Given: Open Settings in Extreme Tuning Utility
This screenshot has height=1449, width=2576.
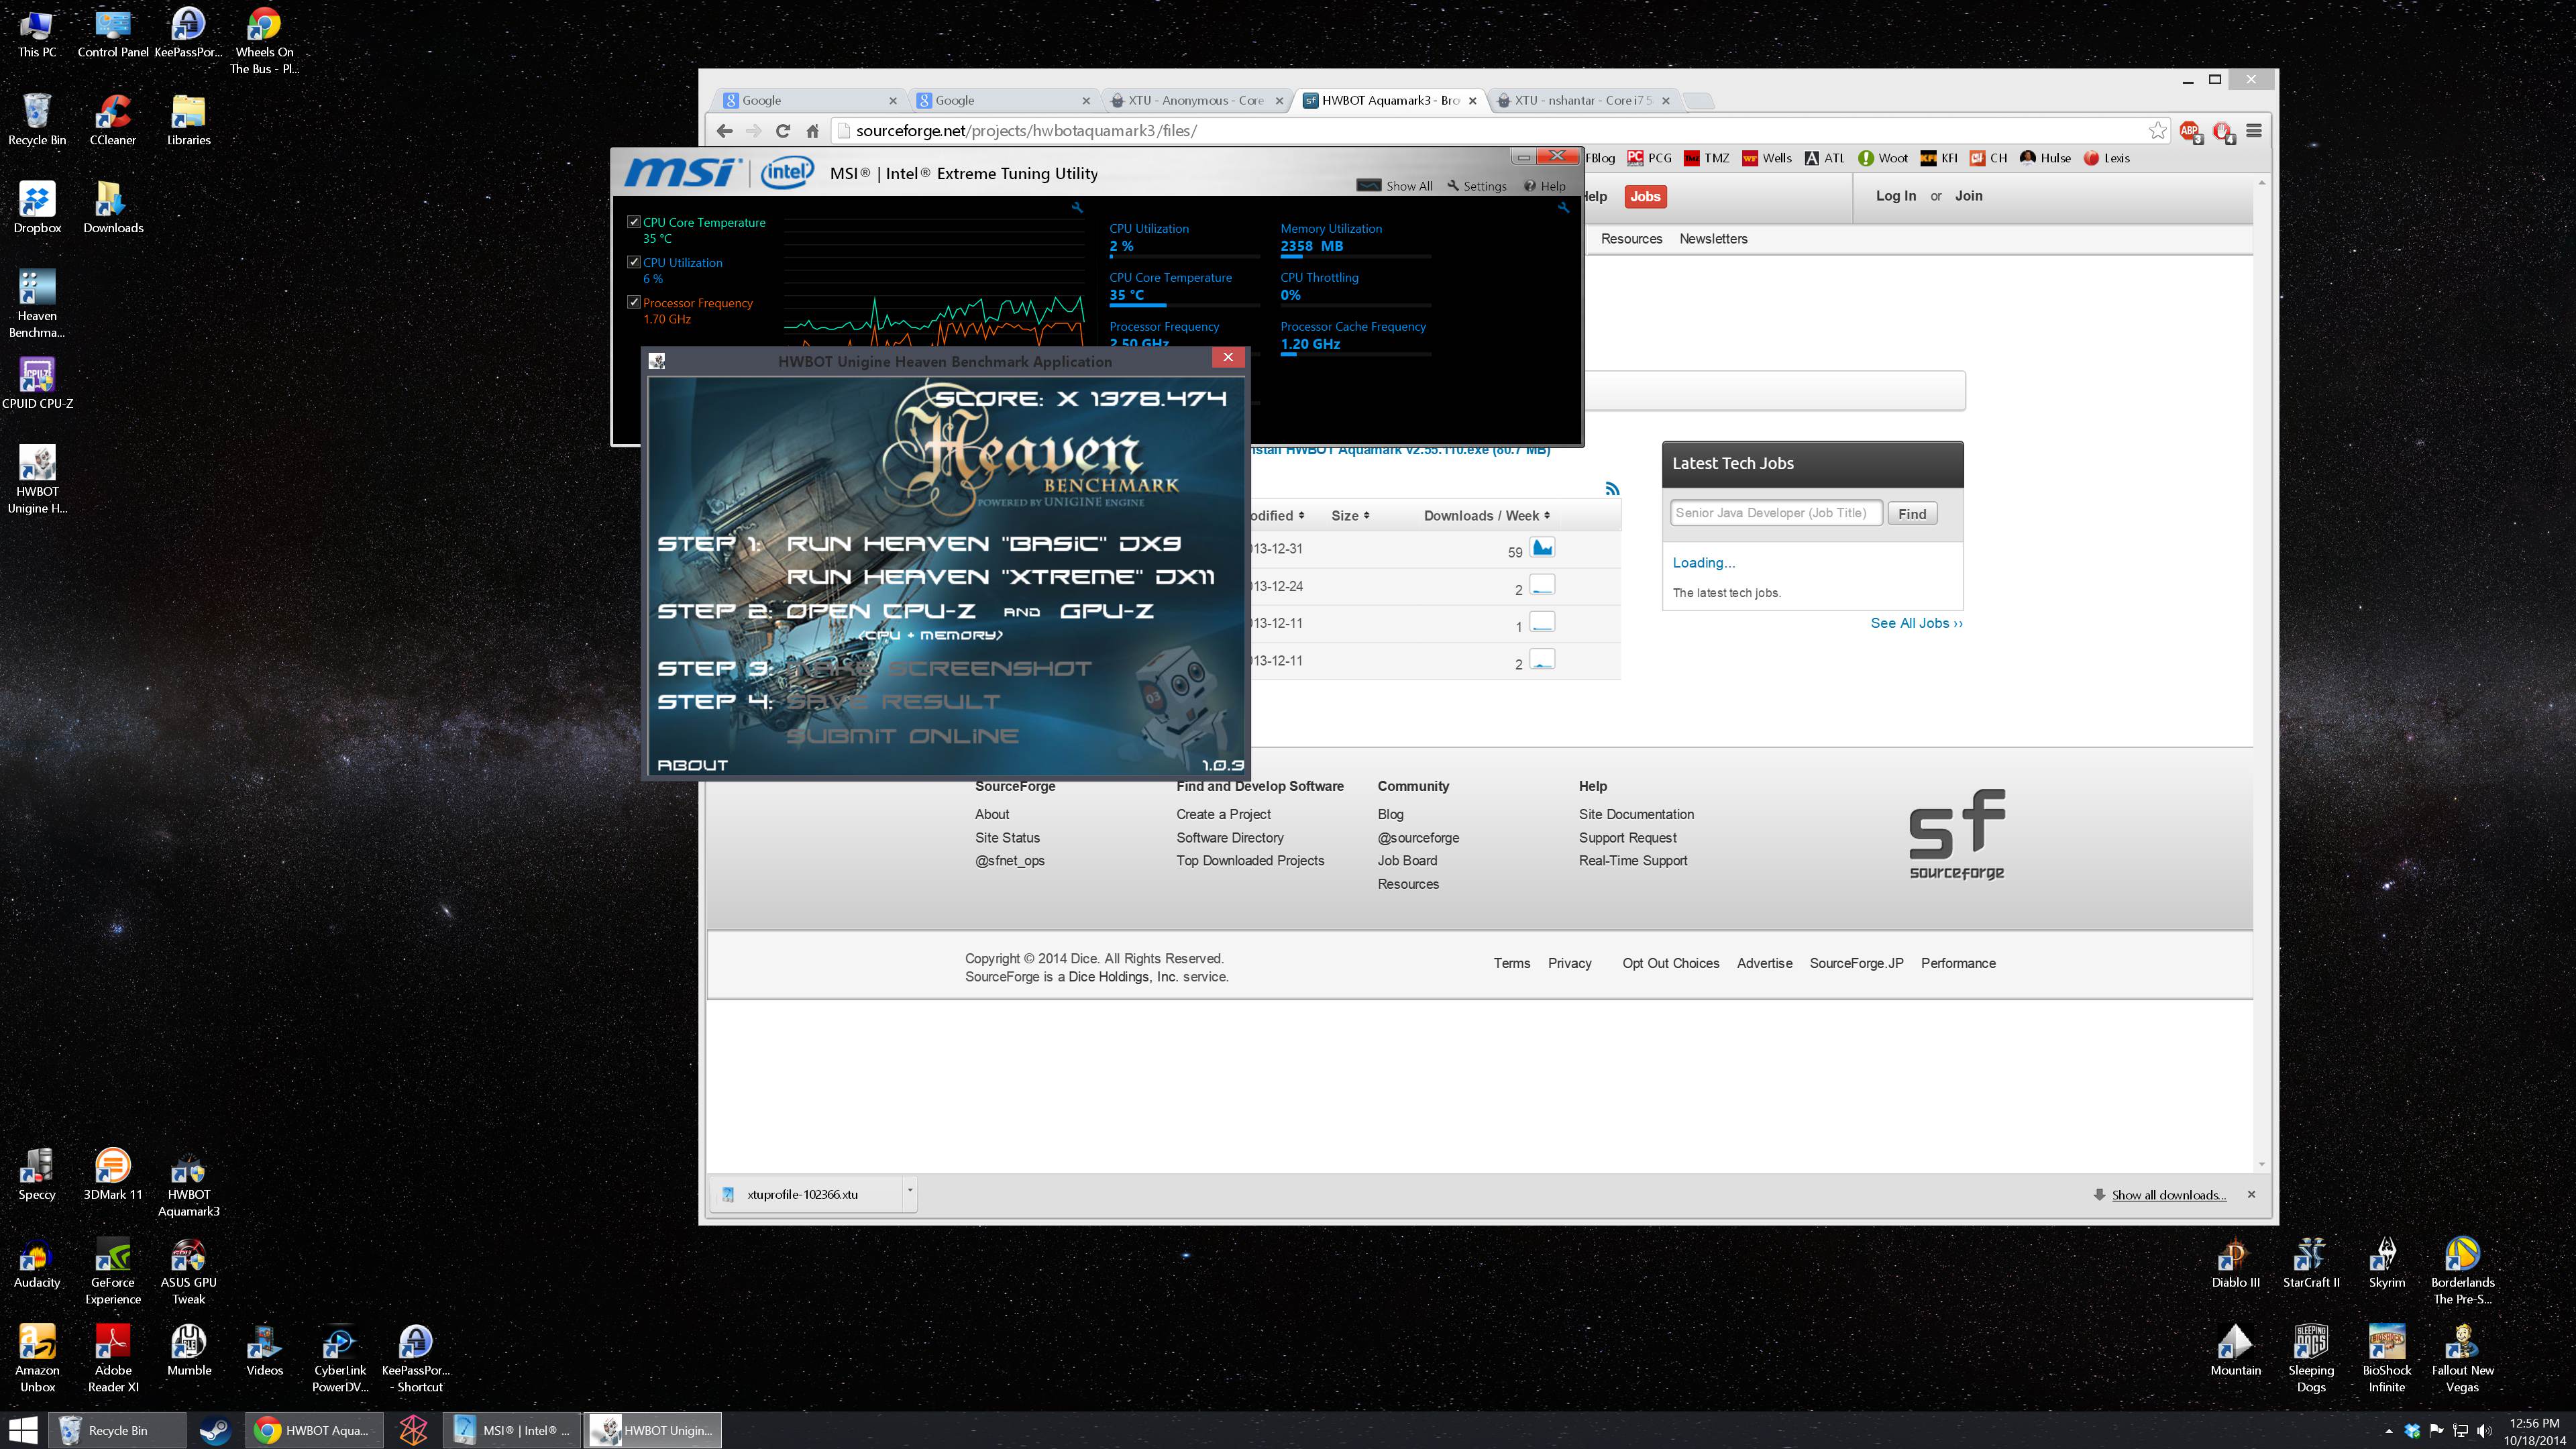Looking at the screenshot, I should click(1477, 186).
